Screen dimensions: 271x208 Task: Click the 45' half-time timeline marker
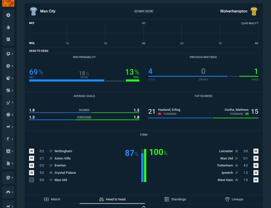pos(144,43)
